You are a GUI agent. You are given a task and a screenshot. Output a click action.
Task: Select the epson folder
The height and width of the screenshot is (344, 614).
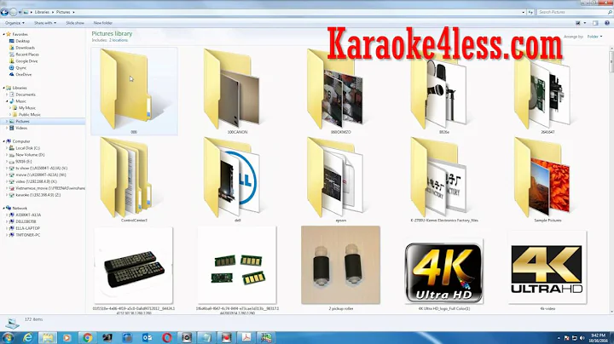(340, 180)
